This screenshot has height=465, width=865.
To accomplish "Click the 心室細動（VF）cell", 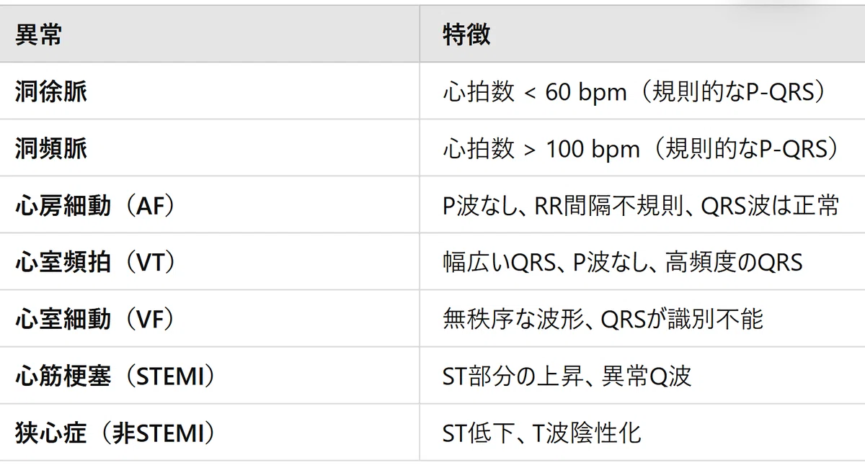I will [95, 320].
